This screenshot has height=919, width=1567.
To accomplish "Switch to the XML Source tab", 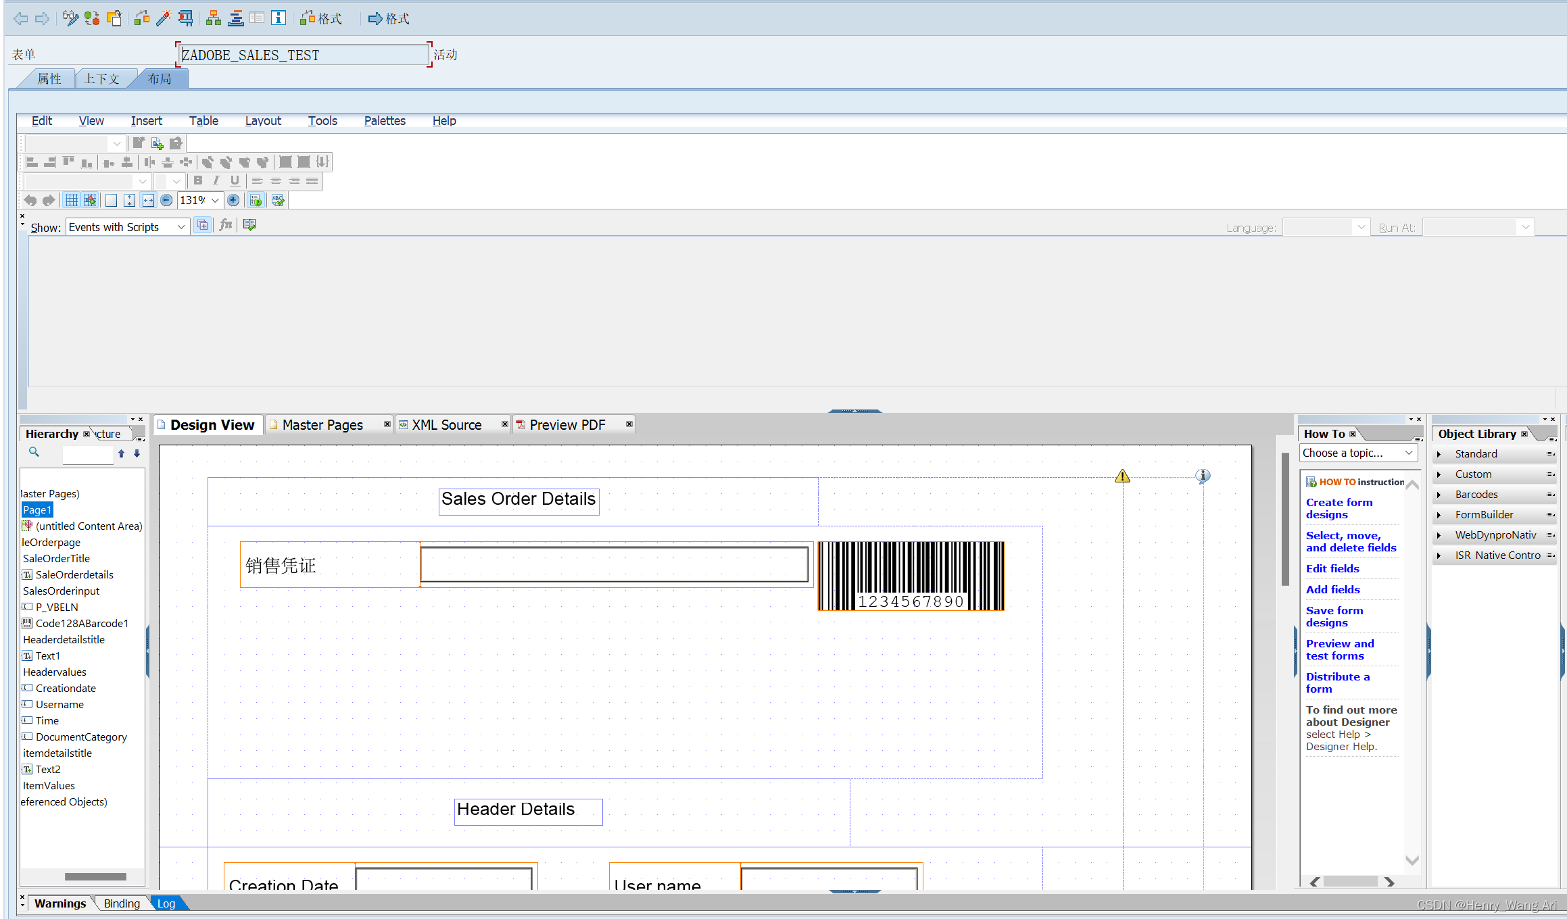I will pos(446,424).
